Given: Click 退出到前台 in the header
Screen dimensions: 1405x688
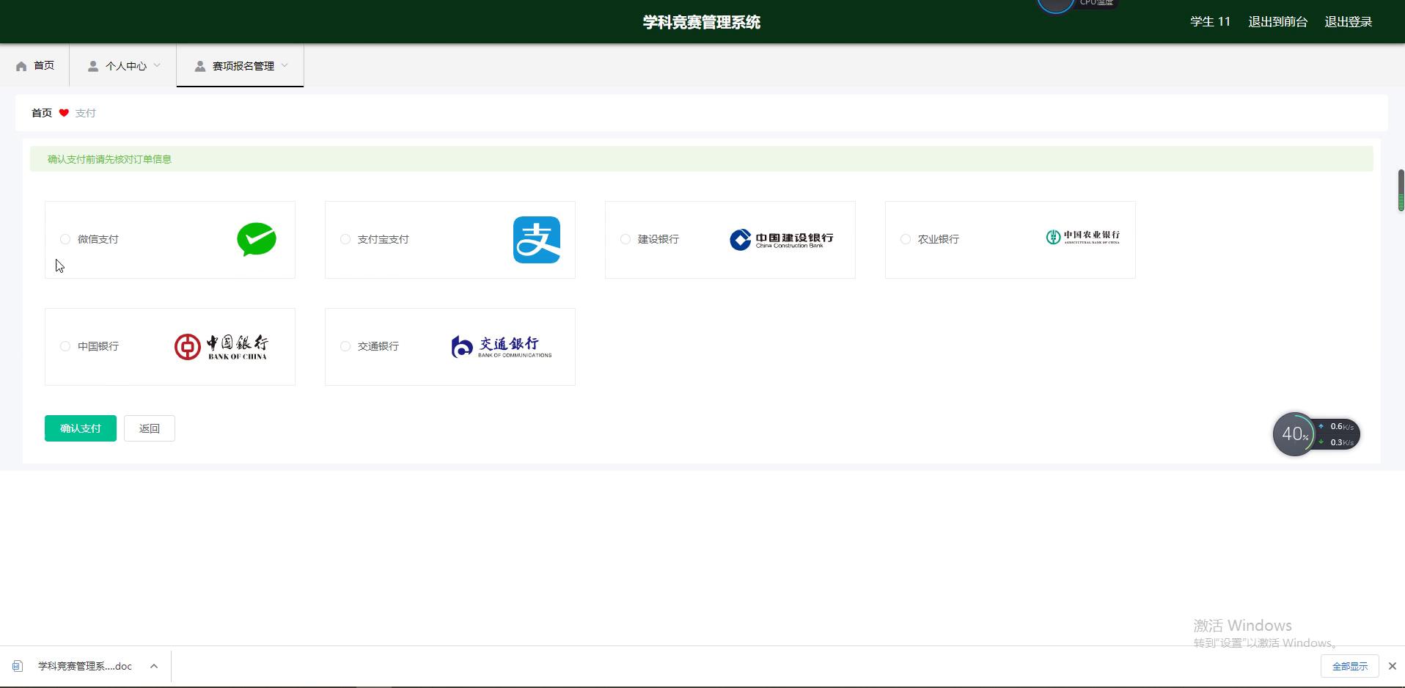Looking at the screenshot, I should tap(1277, 22).
